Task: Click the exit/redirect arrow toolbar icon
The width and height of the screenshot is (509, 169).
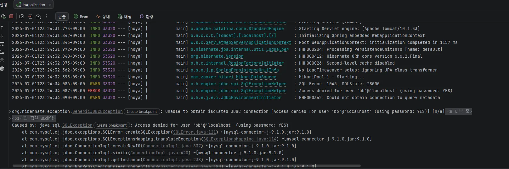Action: (x=30, y=16)
